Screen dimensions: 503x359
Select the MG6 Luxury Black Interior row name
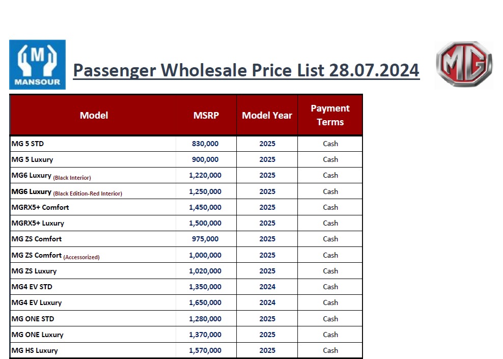point(51,176)
